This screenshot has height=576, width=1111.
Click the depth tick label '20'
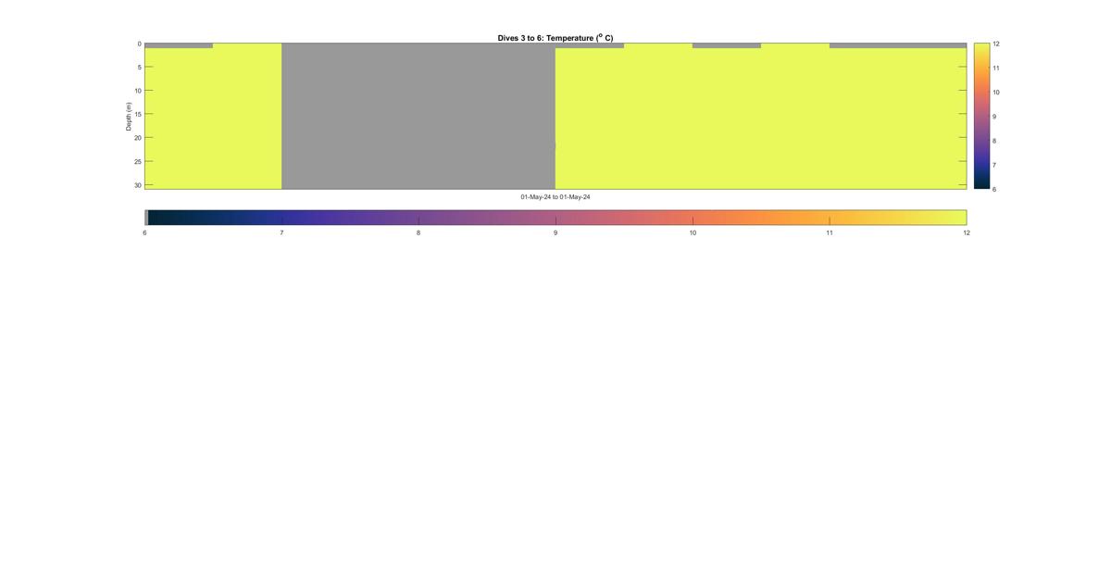pos(137,138)
